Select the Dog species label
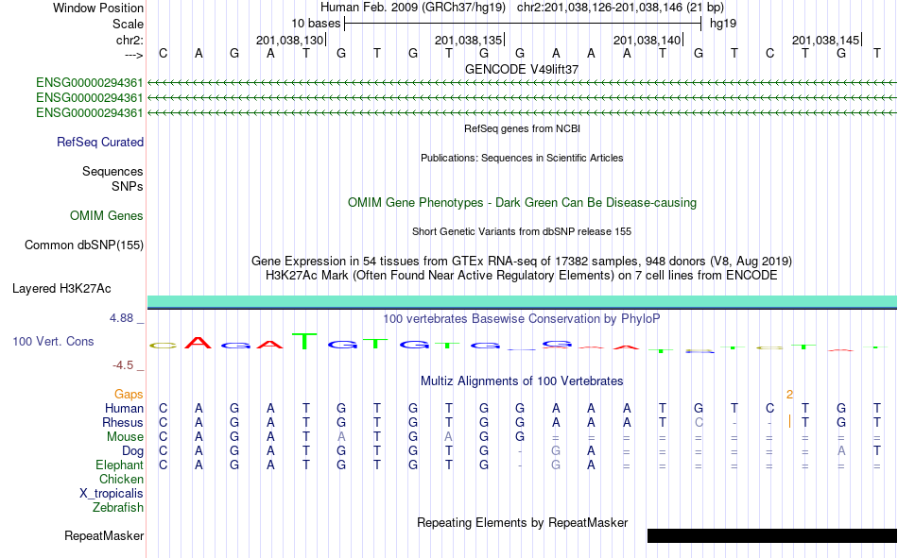898x558 pixels. tap(133, 451)
